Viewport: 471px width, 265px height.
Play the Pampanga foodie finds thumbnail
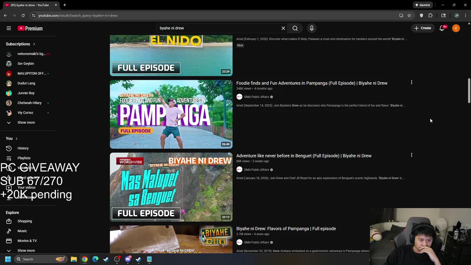pos(171,114)
